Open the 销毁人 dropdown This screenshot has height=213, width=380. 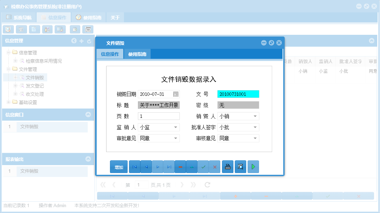point(256,116)
